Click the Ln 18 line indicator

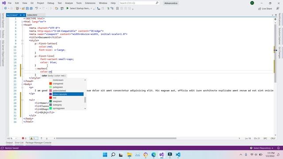coord(248,138)
